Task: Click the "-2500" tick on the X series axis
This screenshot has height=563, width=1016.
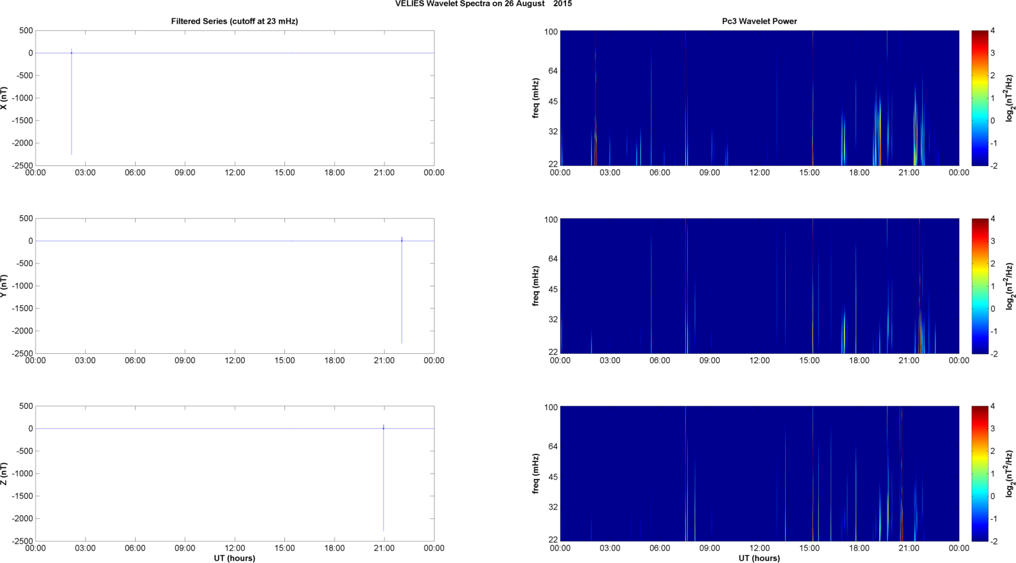Action: coord(22,165)
